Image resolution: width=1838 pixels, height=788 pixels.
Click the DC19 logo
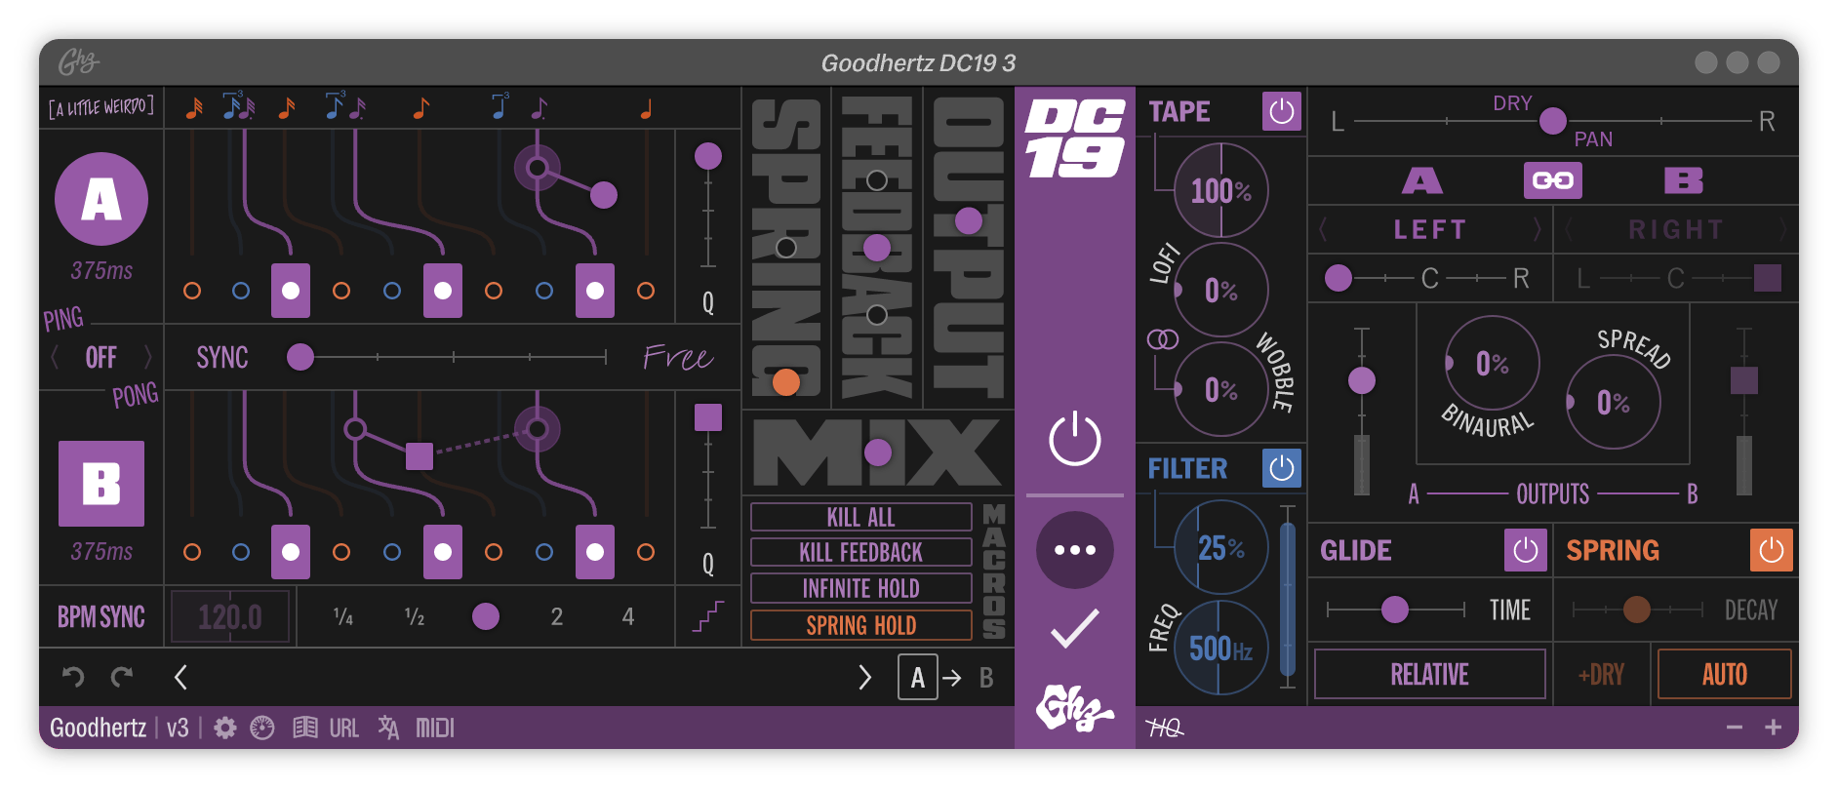point(1074,138)
